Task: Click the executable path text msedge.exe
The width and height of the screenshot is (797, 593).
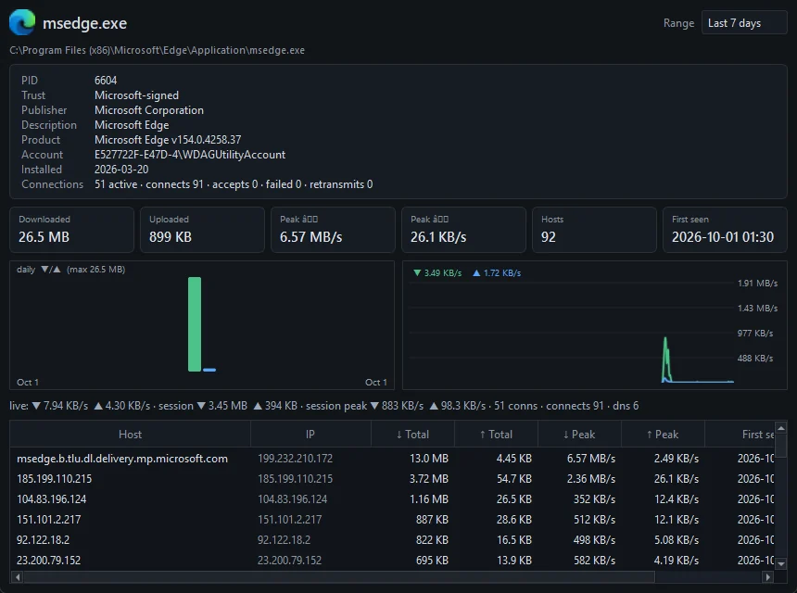Action: pyautogui.click(x=157, y=50)
